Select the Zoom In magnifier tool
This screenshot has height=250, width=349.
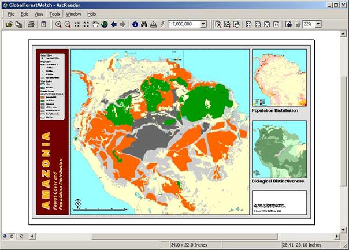tap(58, 24)
